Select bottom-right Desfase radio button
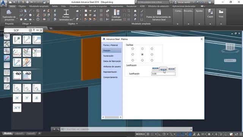 point(152,60)
